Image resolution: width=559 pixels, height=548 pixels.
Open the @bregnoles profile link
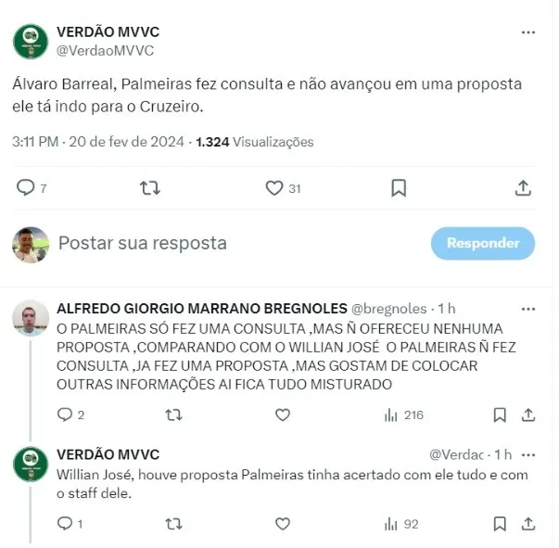(x=389, y=309)
